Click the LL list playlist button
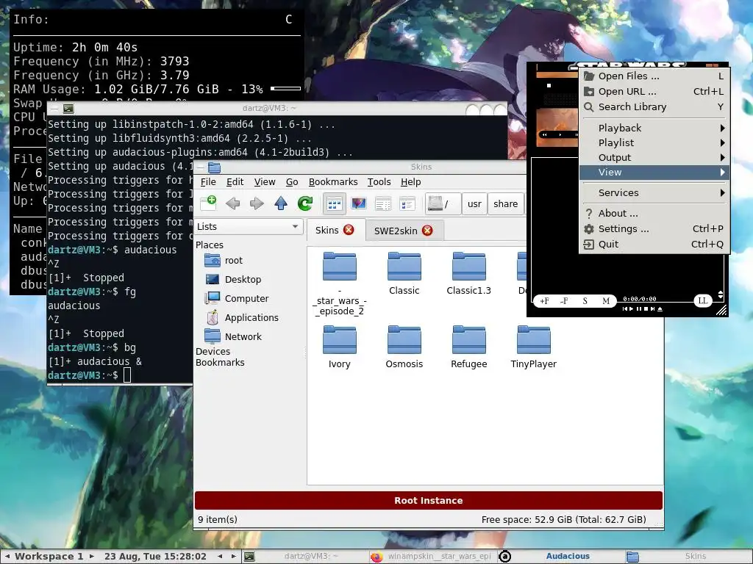This screenshot has width=753, height=564. [703, 300]
